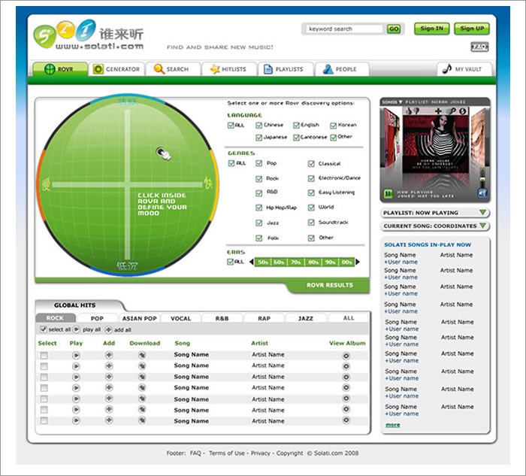The width and height of the screenshot is (526, 476).
Task: Uncheck the Hip Hop/Rap genre
Action: point(259,208)
